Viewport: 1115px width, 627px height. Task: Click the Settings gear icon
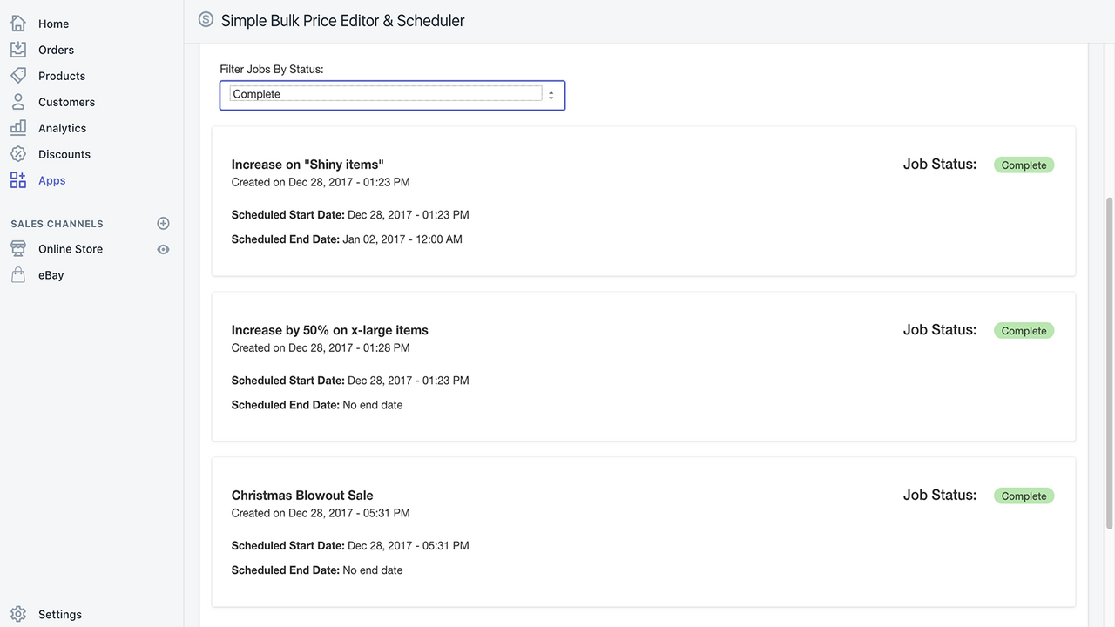(18, 614)
